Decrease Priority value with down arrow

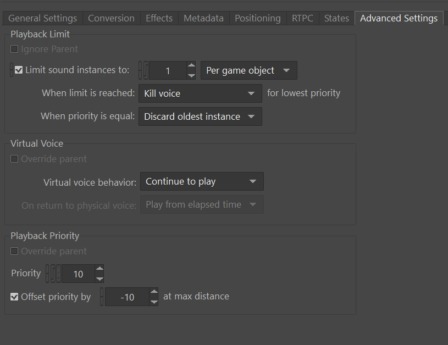pyautogui.click(x=99, y=279)
